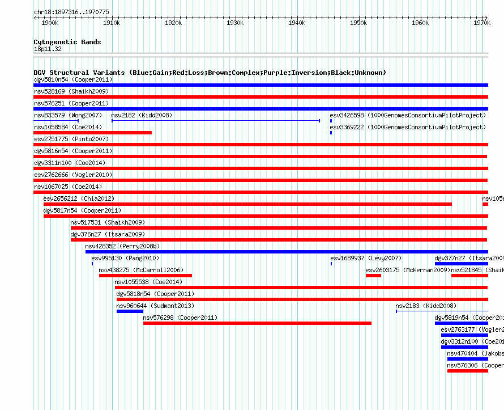Select the nsv521845 (Shaik variant label
This screenshot has width=504, height=410.
pyautogui.click(x=477, y=270)
